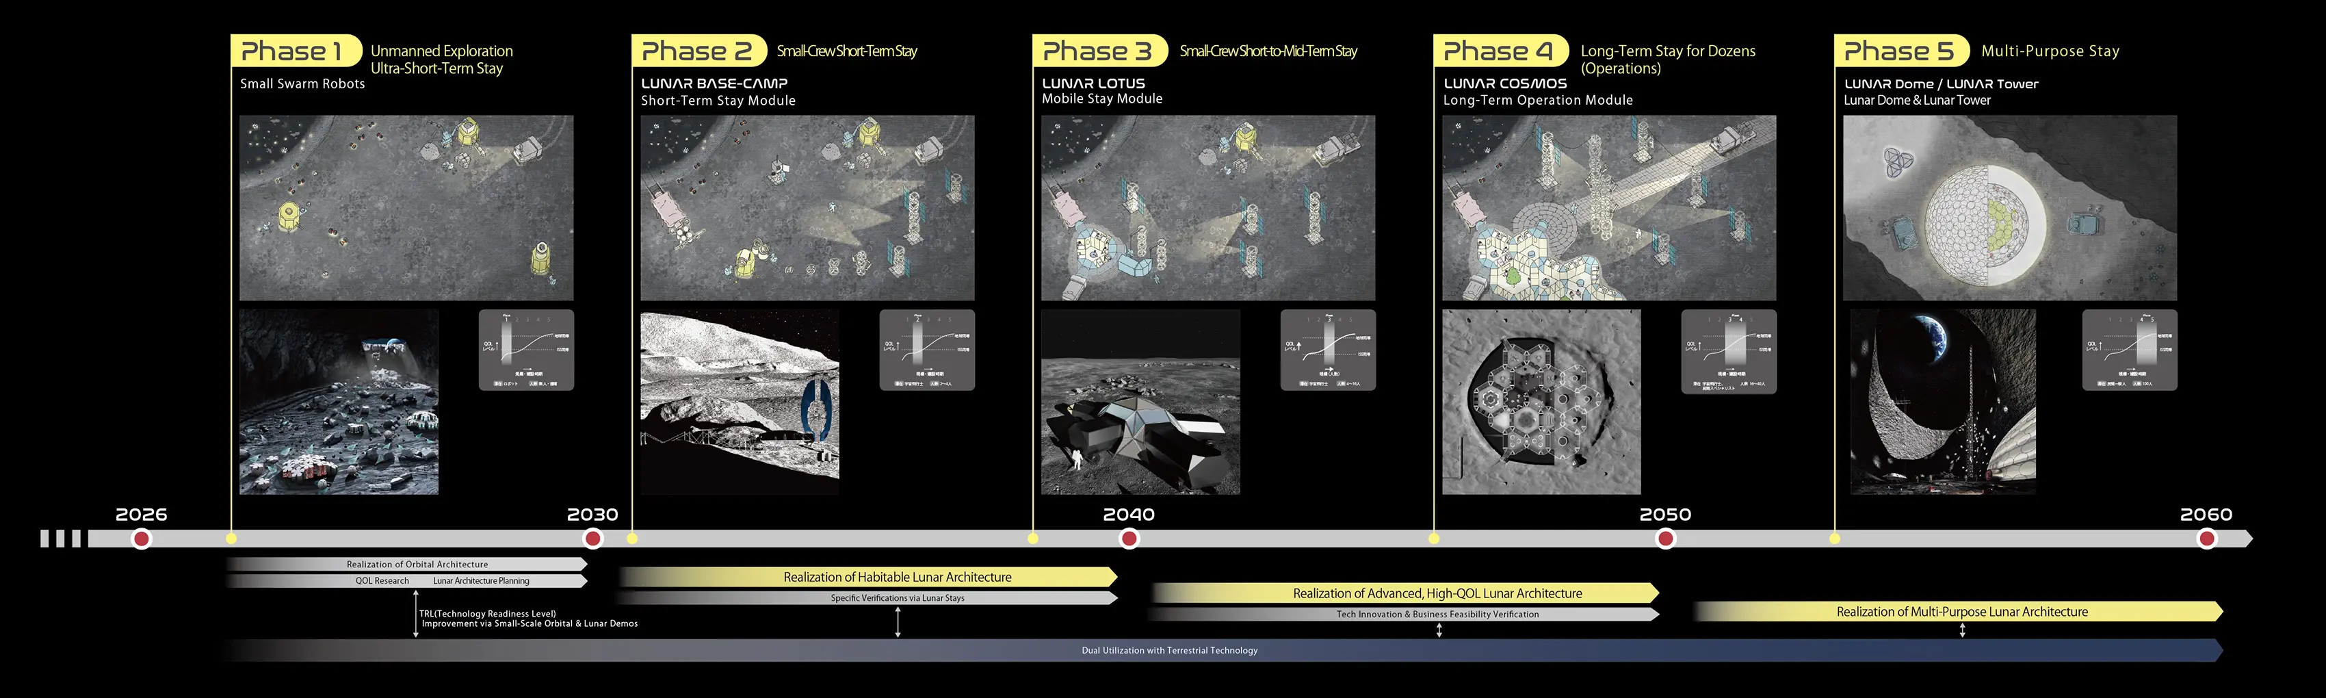View Phase 4 hexagonal crater base render

[1541, 402]
